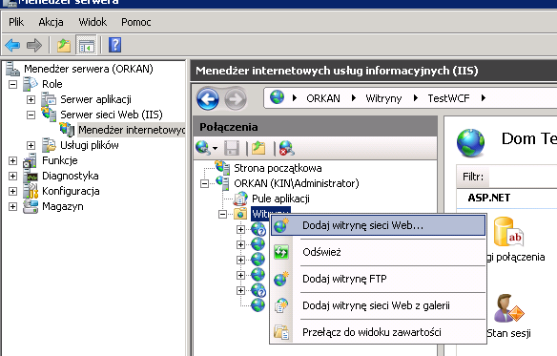Choose Dodaj witrynę sieci Web z galerii

(378, 305)
